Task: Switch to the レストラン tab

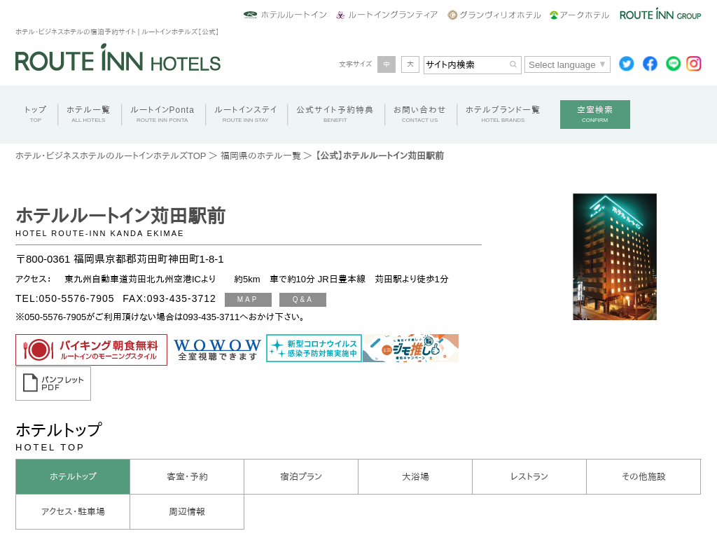Action: click(529, 476)
